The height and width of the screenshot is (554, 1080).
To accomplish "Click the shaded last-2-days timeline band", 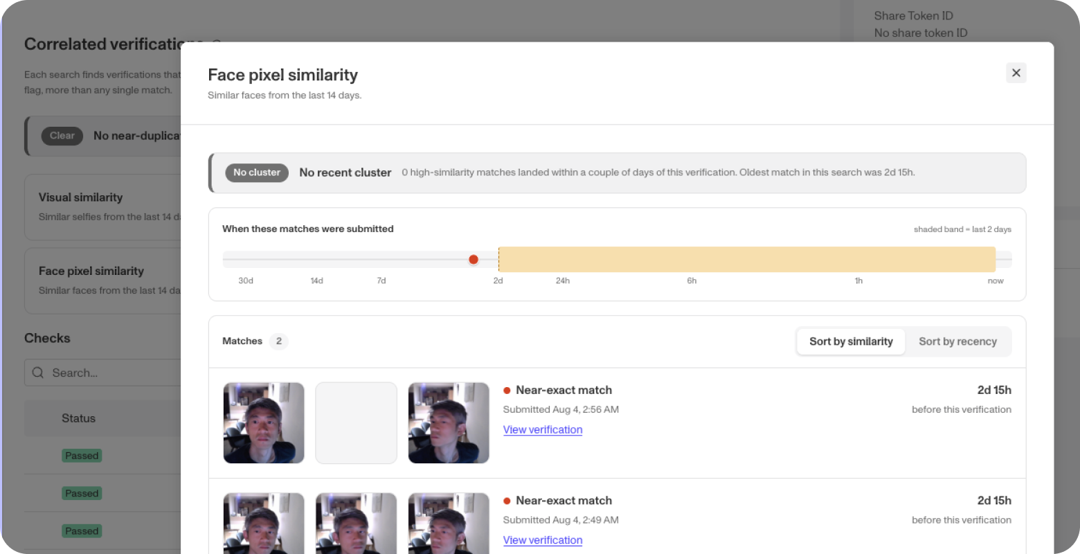I will click(x=747, y=260).
